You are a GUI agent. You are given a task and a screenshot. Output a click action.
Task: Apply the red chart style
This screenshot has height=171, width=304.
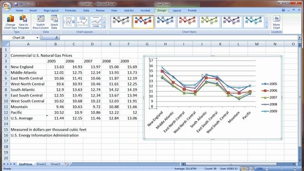click(x=187, y=22)
